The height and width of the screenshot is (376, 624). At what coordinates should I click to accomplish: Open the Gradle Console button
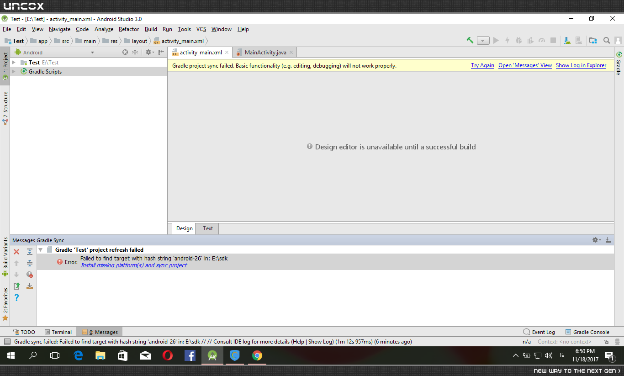click(587, 332)
